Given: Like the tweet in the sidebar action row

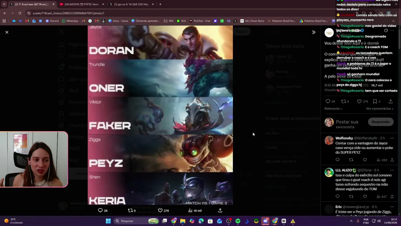Looking at the screenshot, I should pyautogui.click(x=359, y=101).
